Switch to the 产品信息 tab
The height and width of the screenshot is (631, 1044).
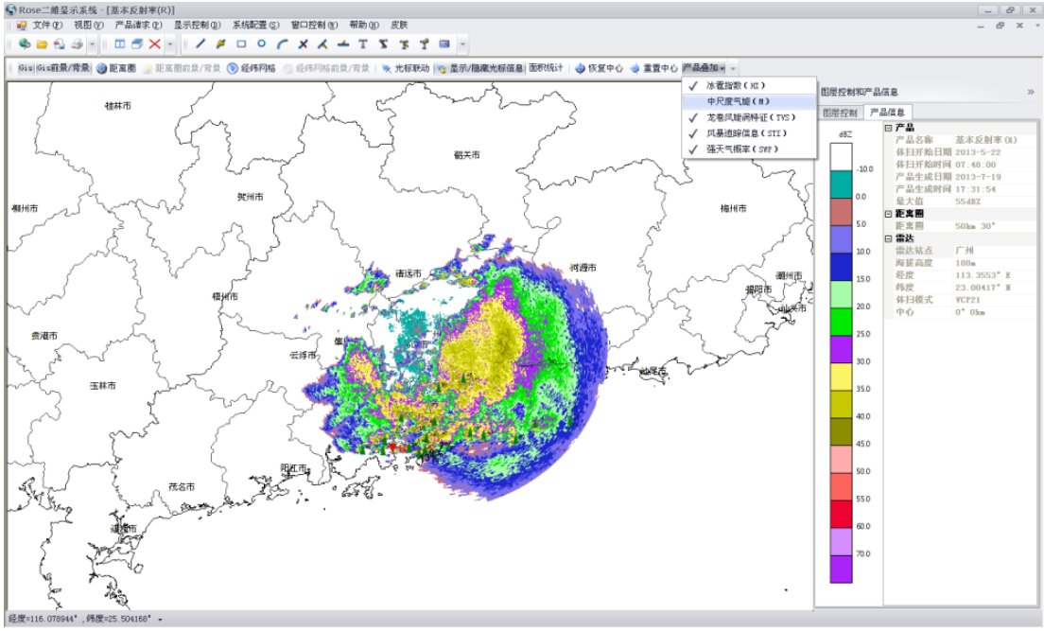click(x=887, y=112)
